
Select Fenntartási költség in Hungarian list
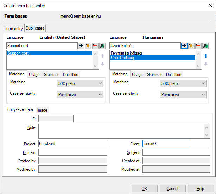[x=126, y=53]
